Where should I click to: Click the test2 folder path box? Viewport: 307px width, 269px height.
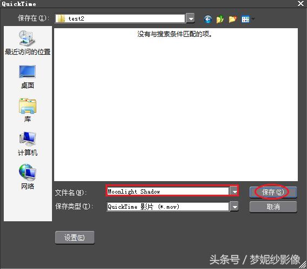coord(120,18)
